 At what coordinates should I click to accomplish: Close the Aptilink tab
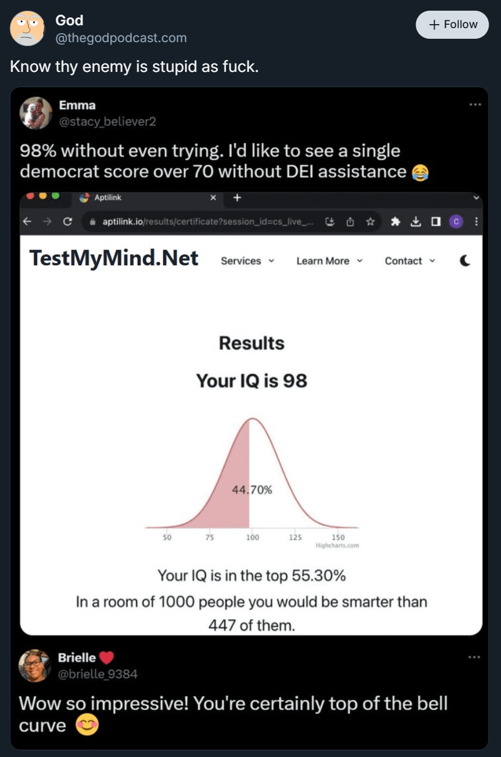[x=213, y=198]
